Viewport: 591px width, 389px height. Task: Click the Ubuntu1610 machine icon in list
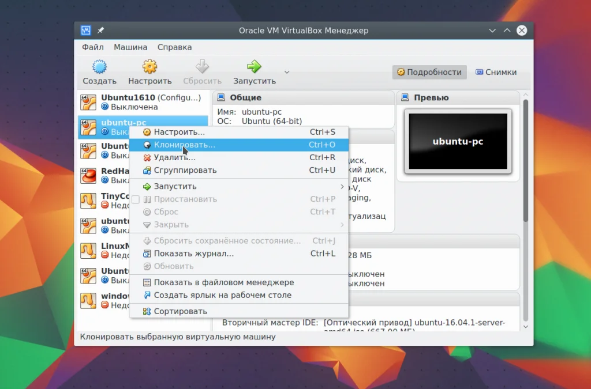88,102
